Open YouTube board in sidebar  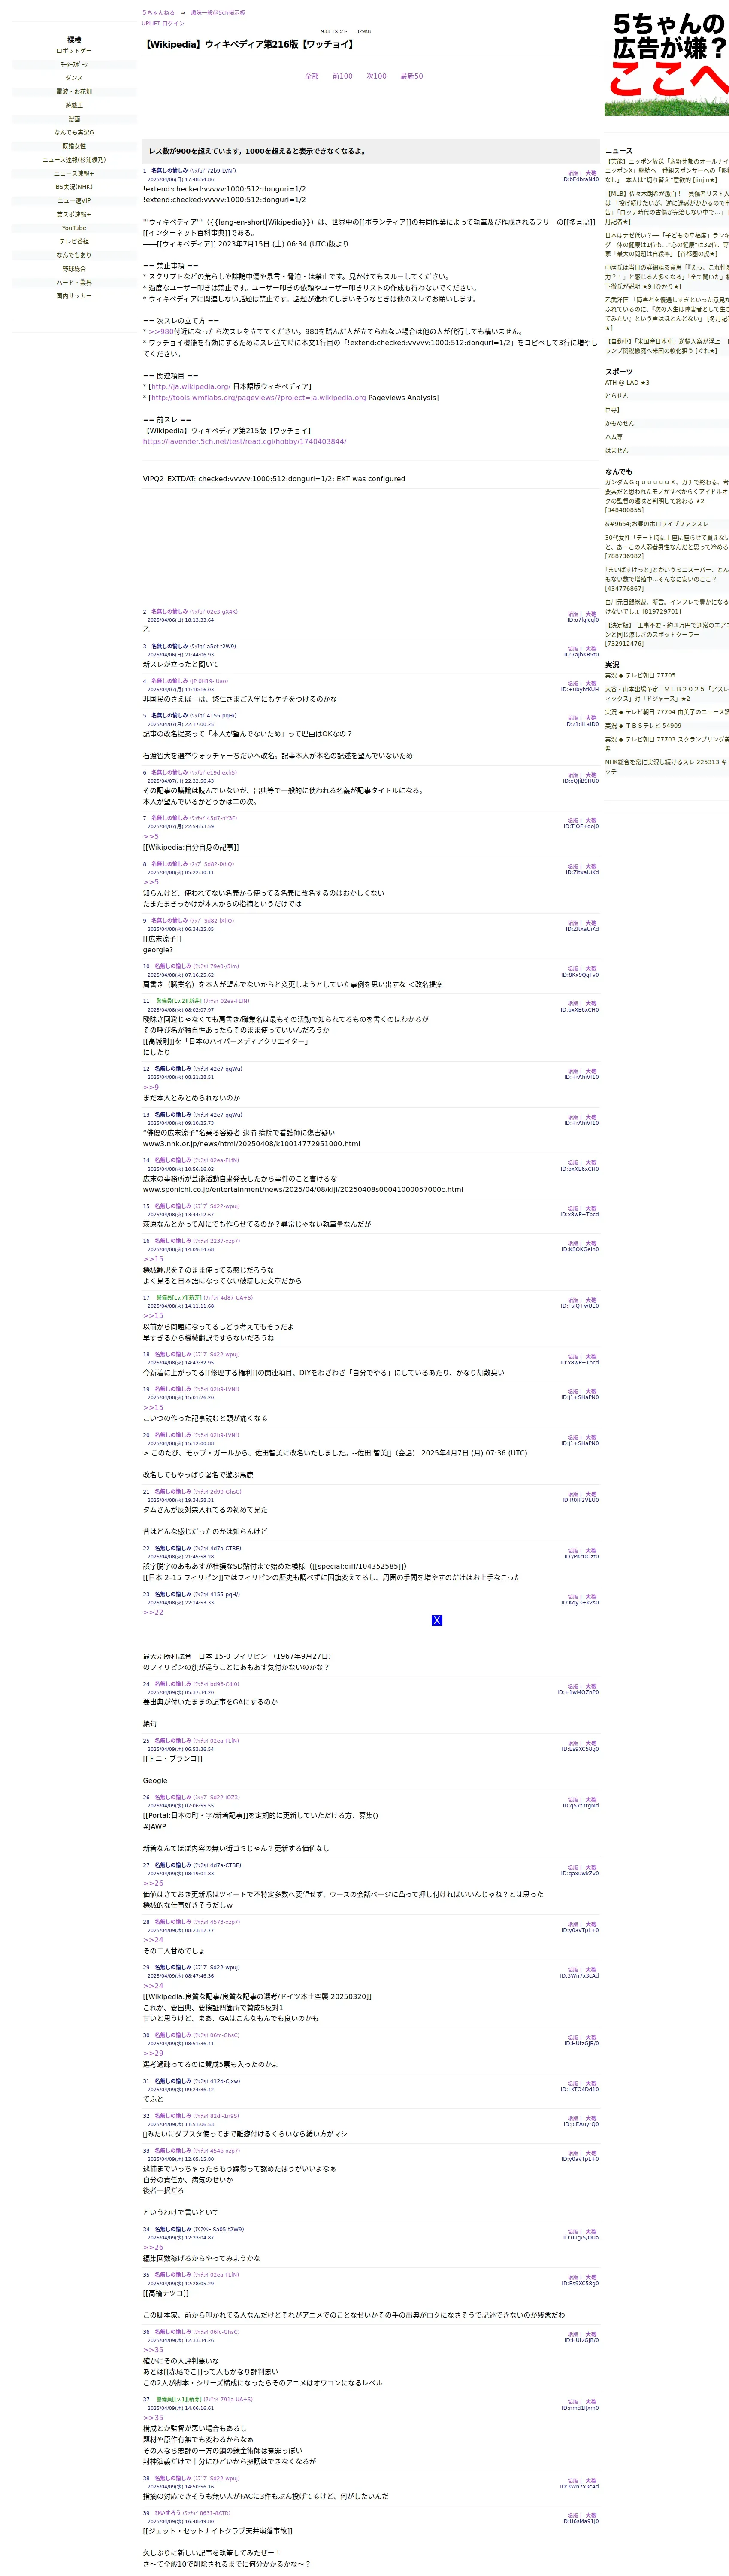click(74, 228)
